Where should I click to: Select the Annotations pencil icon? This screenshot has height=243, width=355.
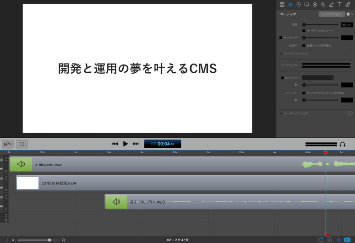[x=331, y=5]
